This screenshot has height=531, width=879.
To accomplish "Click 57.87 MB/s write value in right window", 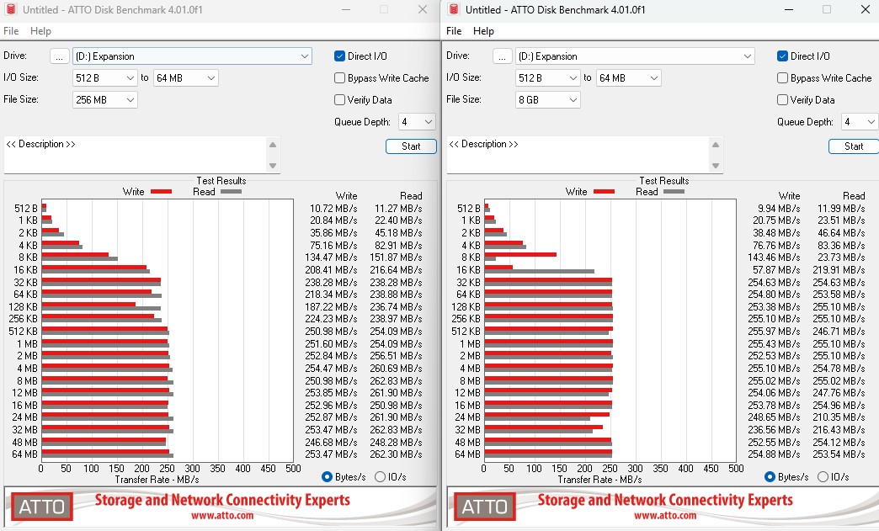I will pos(776,269).
